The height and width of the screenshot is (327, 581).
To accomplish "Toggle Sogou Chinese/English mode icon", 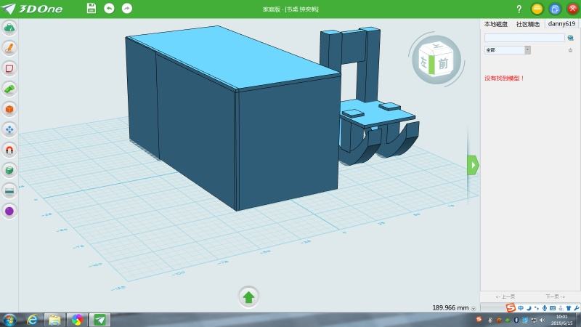I will (x=521, y=308).
